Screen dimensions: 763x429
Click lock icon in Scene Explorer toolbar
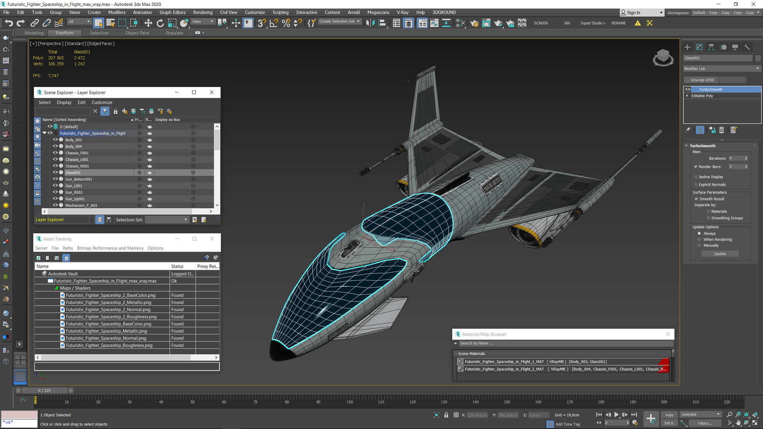116,111
